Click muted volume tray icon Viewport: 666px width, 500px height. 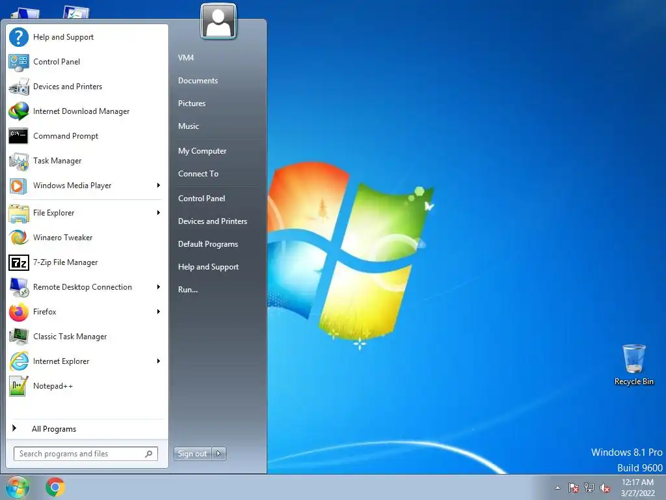[605, 488]
